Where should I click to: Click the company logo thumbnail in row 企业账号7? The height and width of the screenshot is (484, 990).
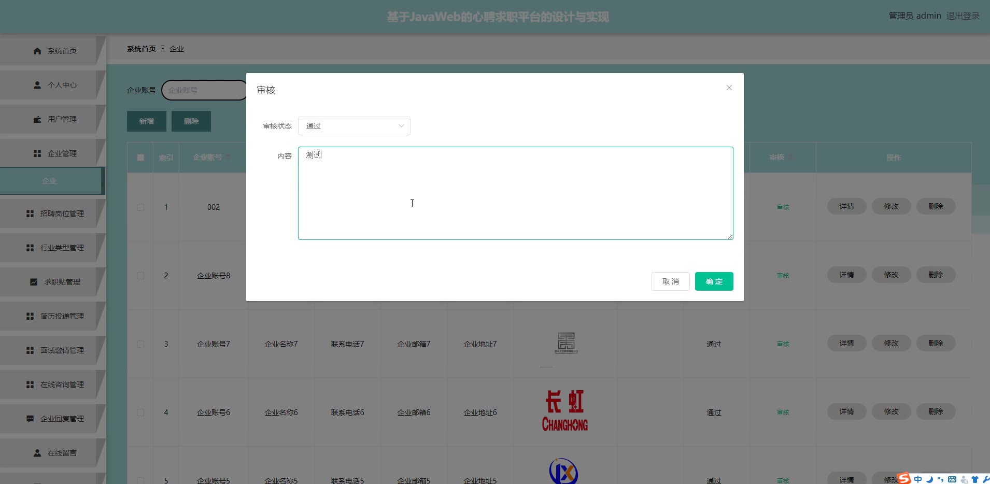tap(566, 343)
